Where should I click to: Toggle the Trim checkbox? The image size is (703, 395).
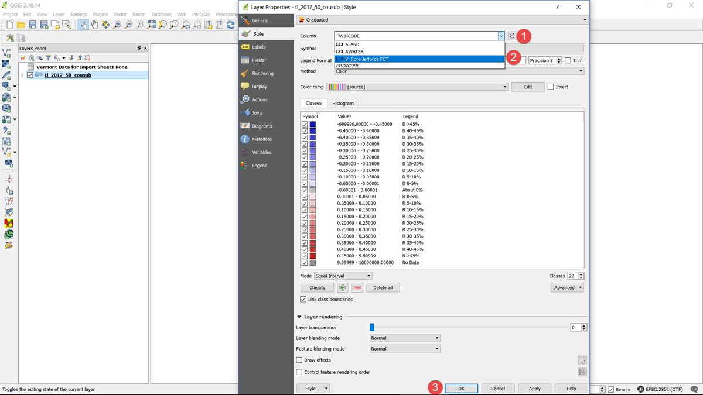point(568,60)
